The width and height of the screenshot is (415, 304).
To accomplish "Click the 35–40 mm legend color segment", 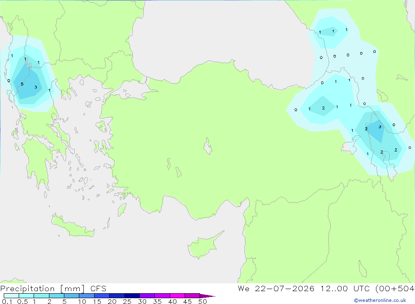I will [162, 296].
